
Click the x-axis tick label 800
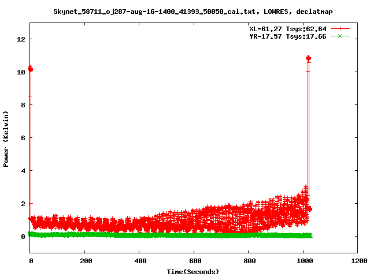(250, 261)
